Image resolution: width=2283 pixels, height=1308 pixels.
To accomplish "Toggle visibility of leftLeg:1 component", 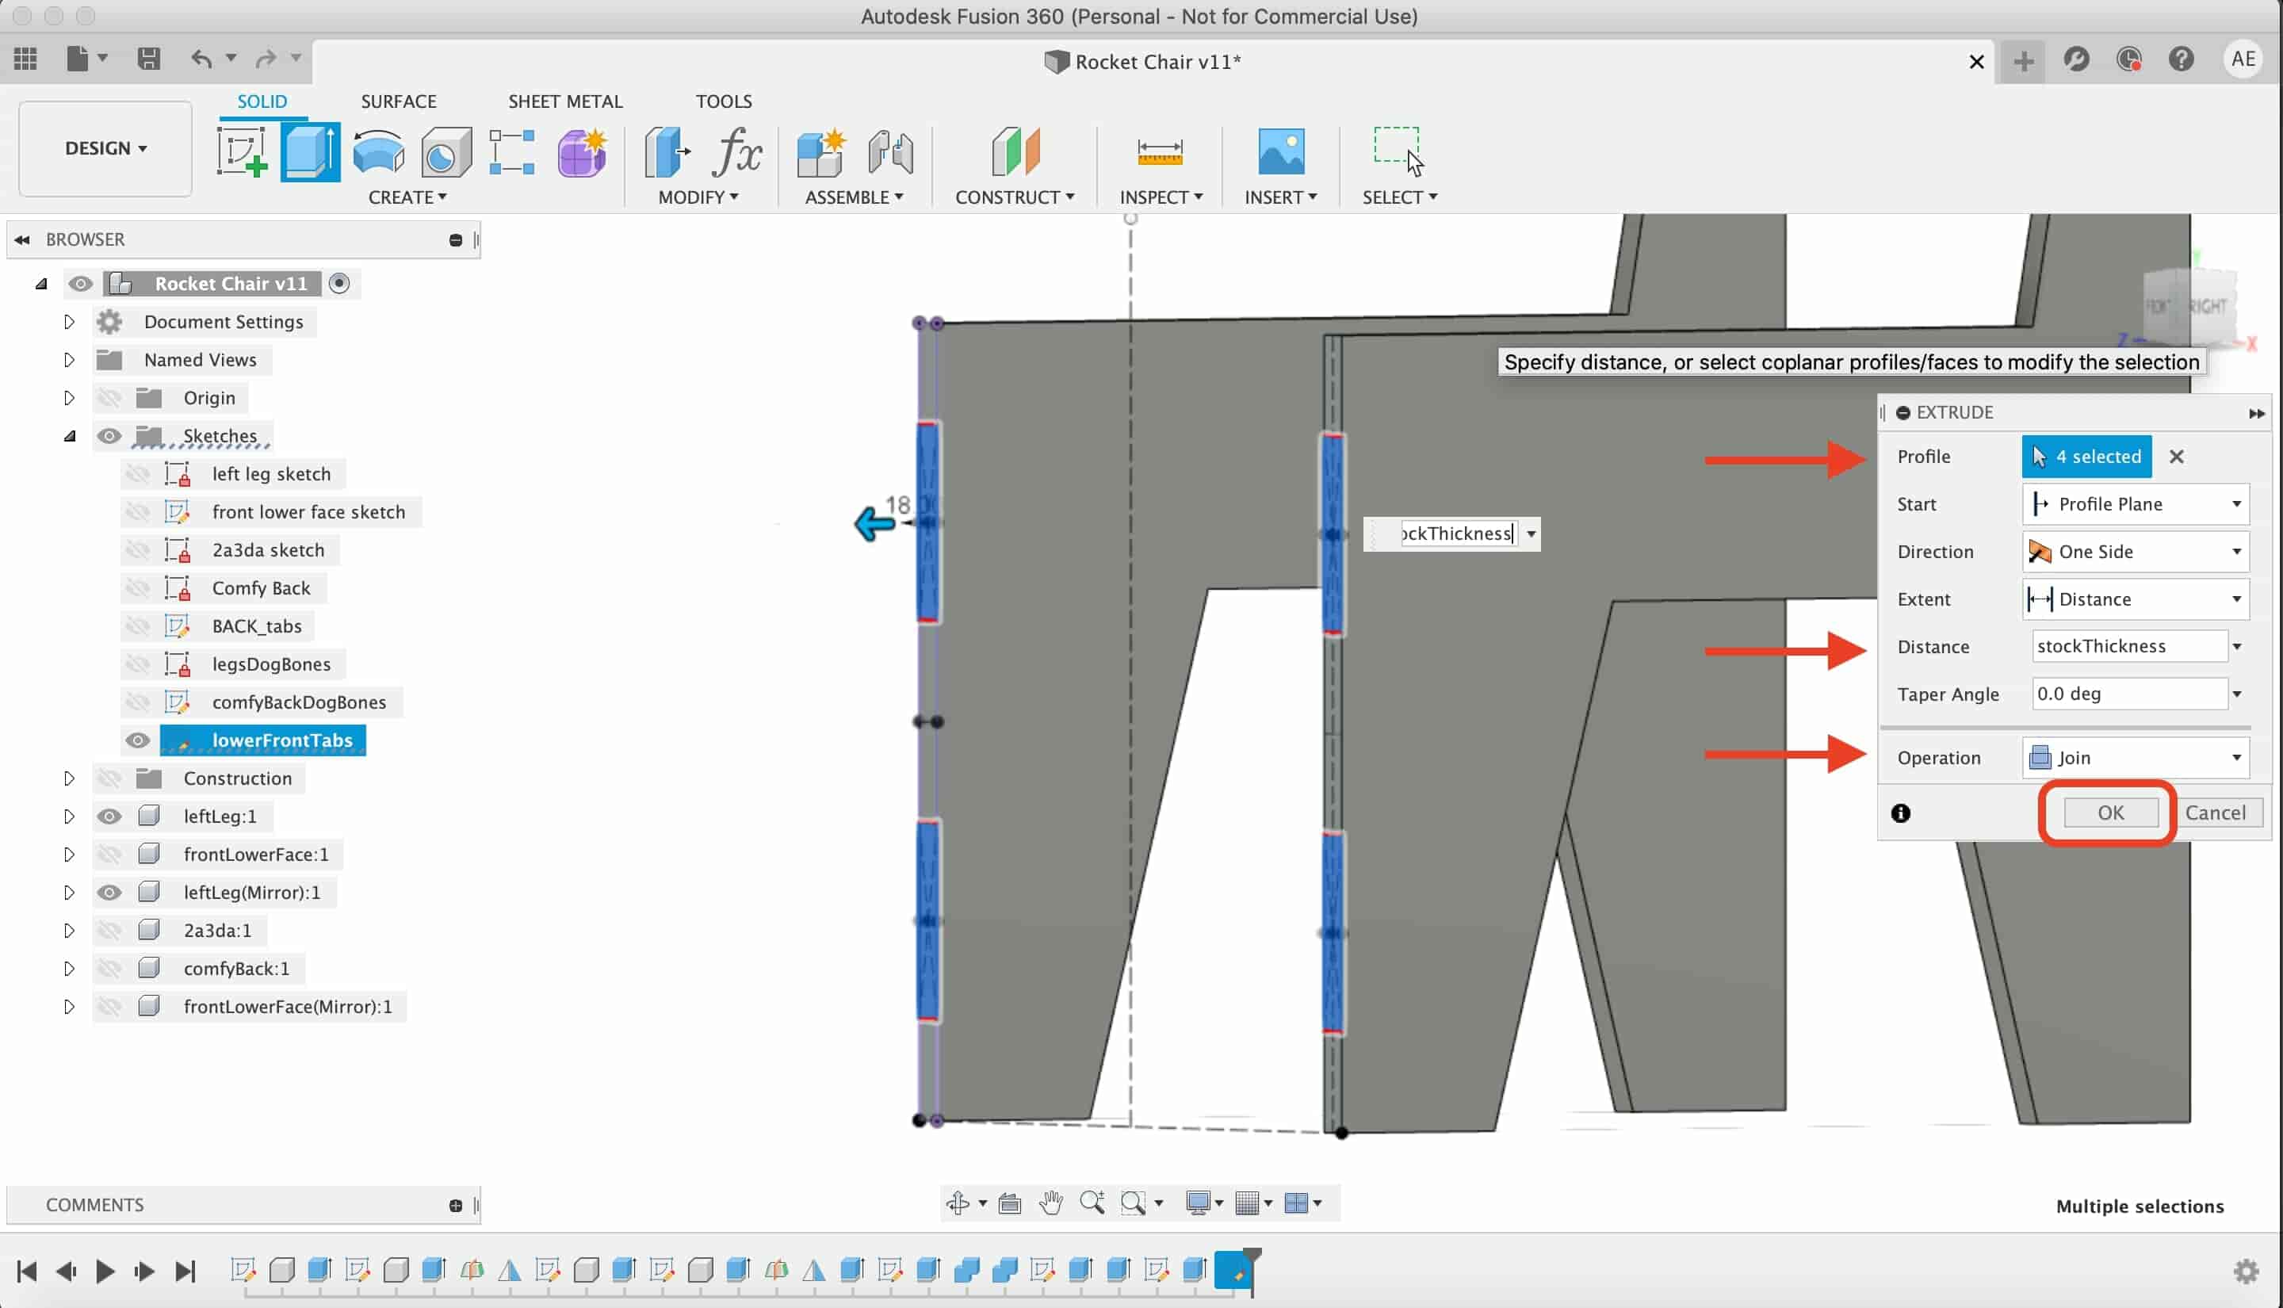I will pyautogui.click(x=108, y=816).
